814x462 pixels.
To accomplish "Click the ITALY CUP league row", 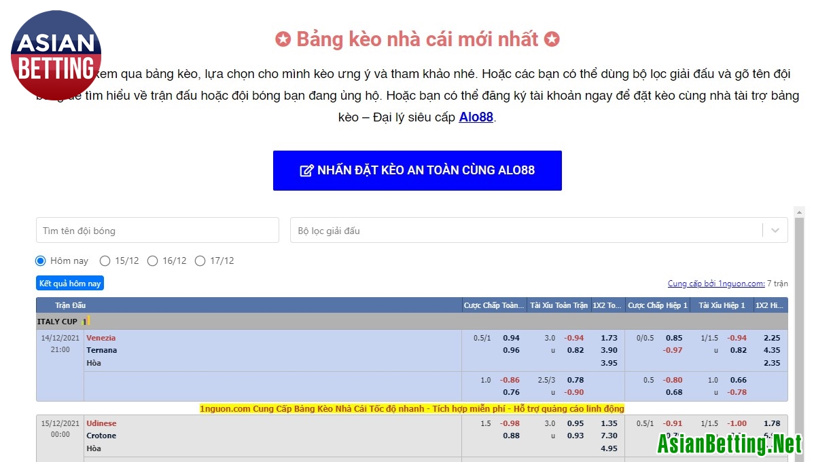I will coord(412,322).
